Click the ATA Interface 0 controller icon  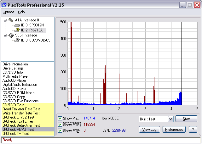pos(11,20)
